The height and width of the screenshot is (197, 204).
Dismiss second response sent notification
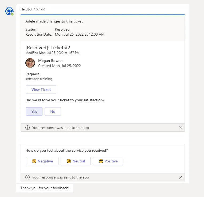click(181, 177)
